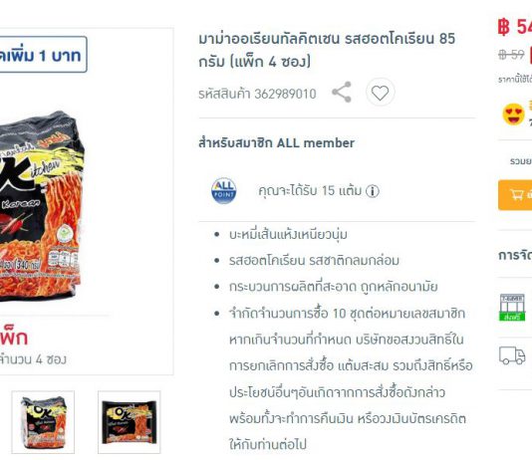Click the main product image of noodles
Viewport: 532px width, 460px height.
40,206
